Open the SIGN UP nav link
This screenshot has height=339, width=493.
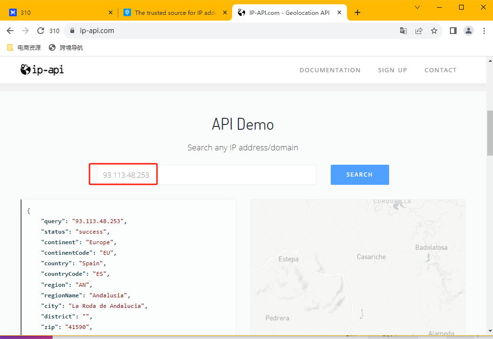[x=392, y=70]
